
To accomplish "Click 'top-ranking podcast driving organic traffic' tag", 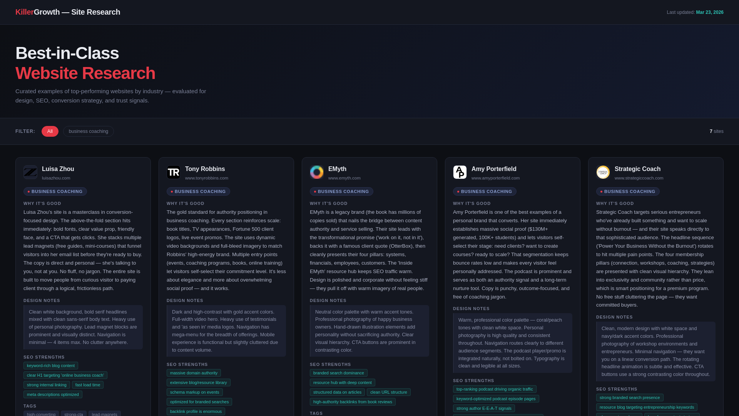I will coord(495,389).
